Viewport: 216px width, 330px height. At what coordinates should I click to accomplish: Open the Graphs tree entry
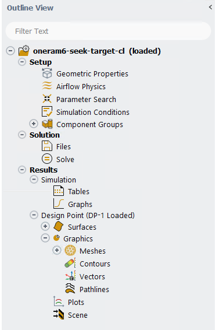[80, 205]
